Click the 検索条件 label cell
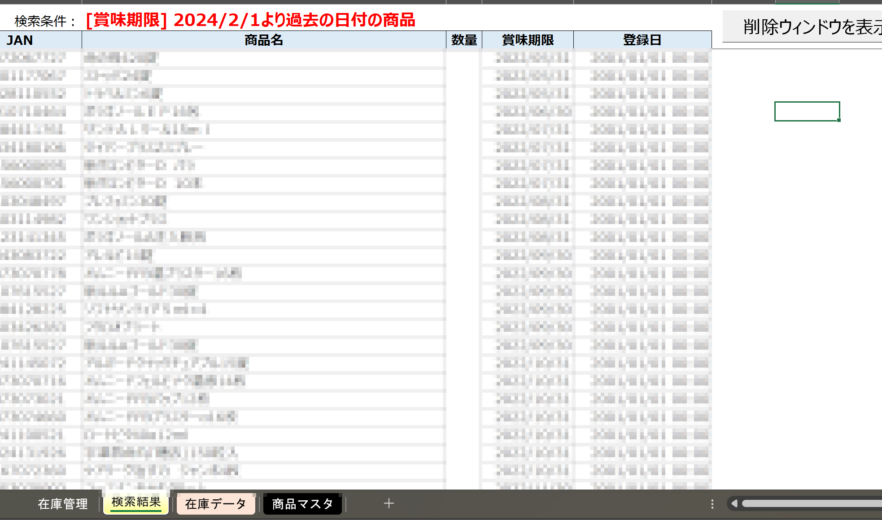 [x=45, y=21]
